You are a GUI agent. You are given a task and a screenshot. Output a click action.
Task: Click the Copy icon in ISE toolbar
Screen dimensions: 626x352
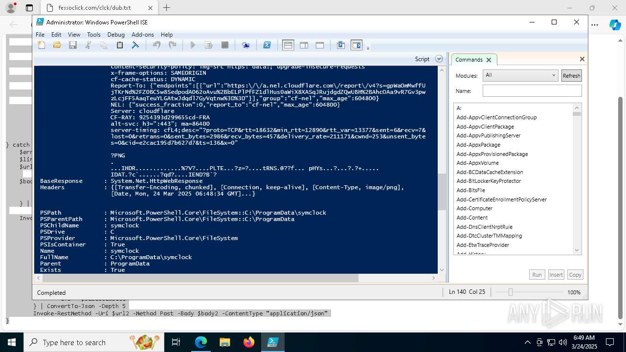(x=104, y=45)
